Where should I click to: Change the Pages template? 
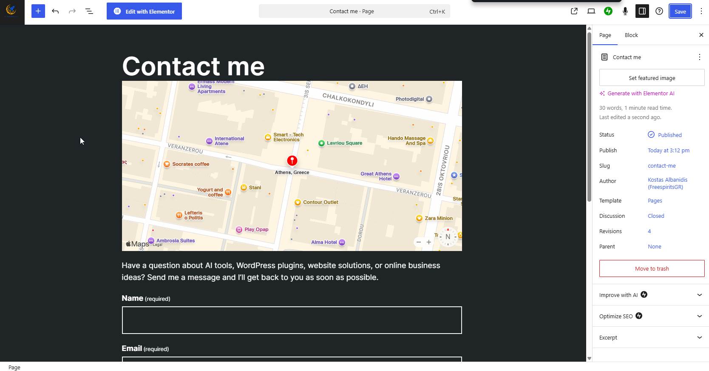click(x=655, y=200)
